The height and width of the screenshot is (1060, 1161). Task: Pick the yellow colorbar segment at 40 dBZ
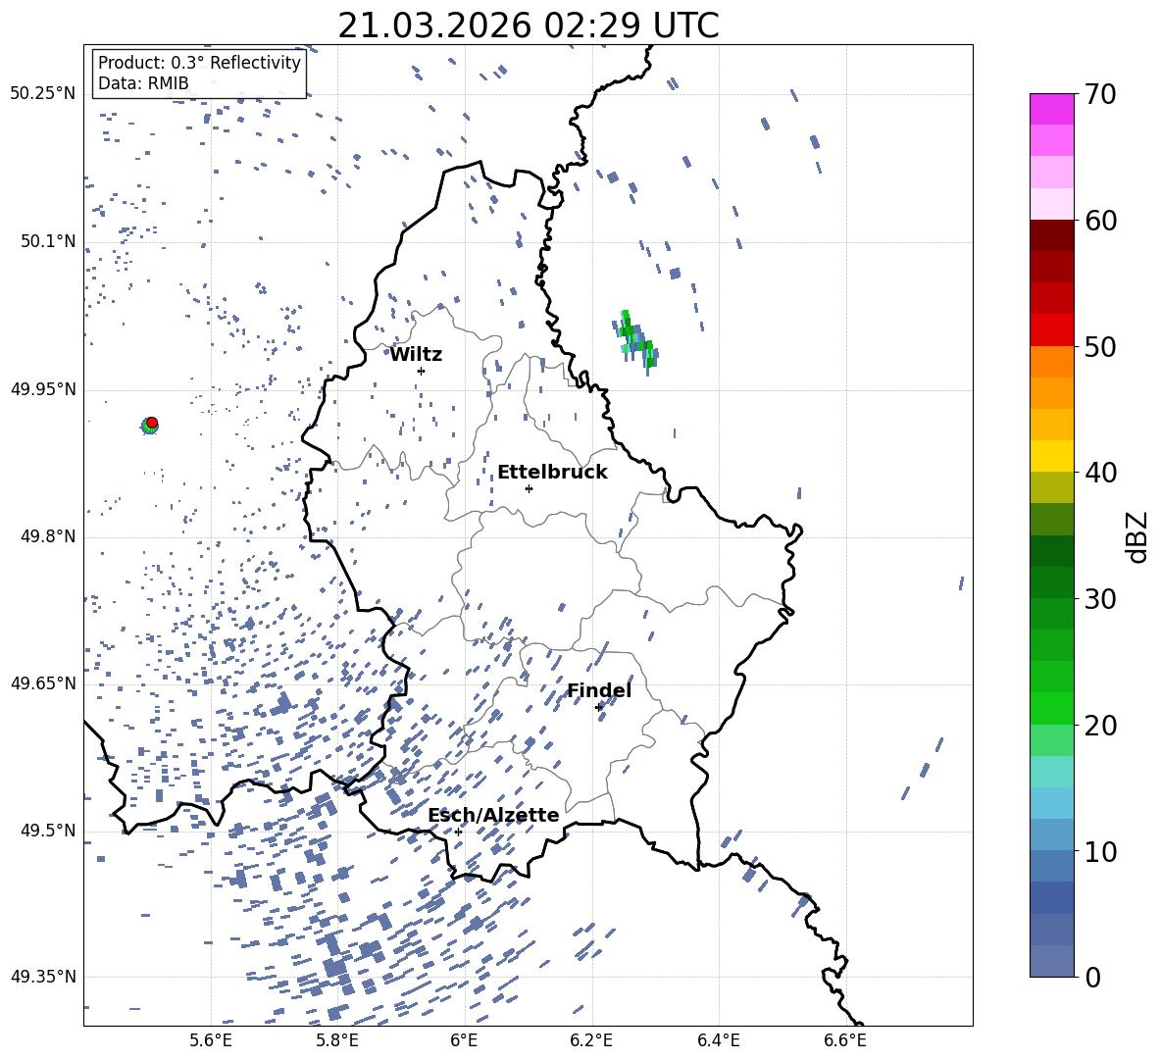[1052, 456]
